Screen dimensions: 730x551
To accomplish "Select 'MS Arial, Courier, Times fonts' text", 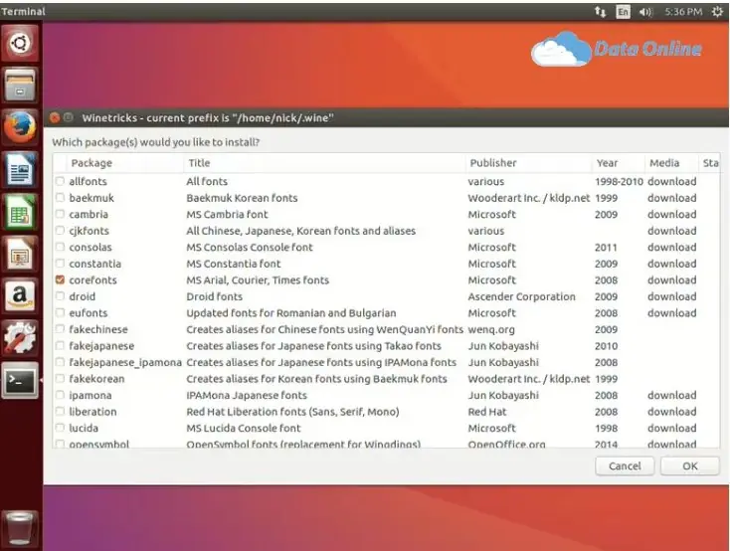I will tap(258, 279).
